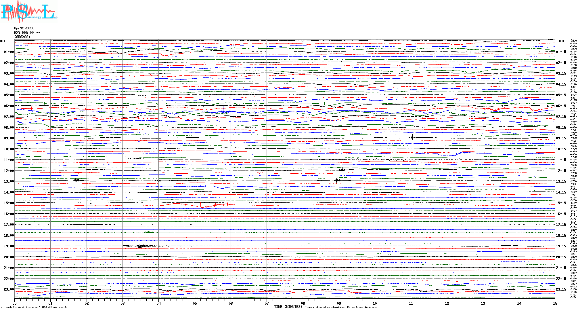Screen dimensions: 578x311
Task: Click the traces clipped footnote text
Action: click(x=341, y=307)
